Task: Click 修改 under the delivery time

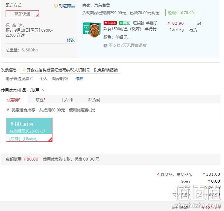Action: coord(71,40)
